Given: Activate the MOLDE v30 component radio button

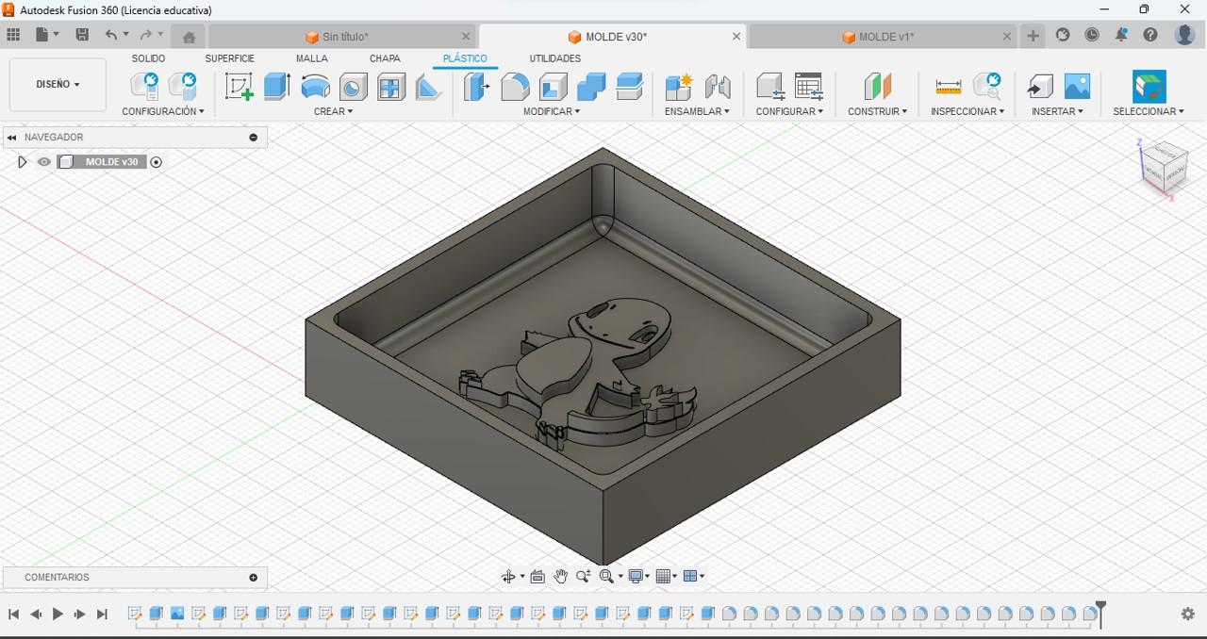Looking at the screenshot, I should [157, 162].
